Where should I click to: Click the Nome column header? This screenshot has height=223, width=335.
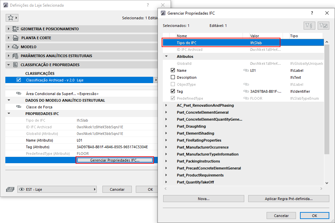[x=210, y=36]
